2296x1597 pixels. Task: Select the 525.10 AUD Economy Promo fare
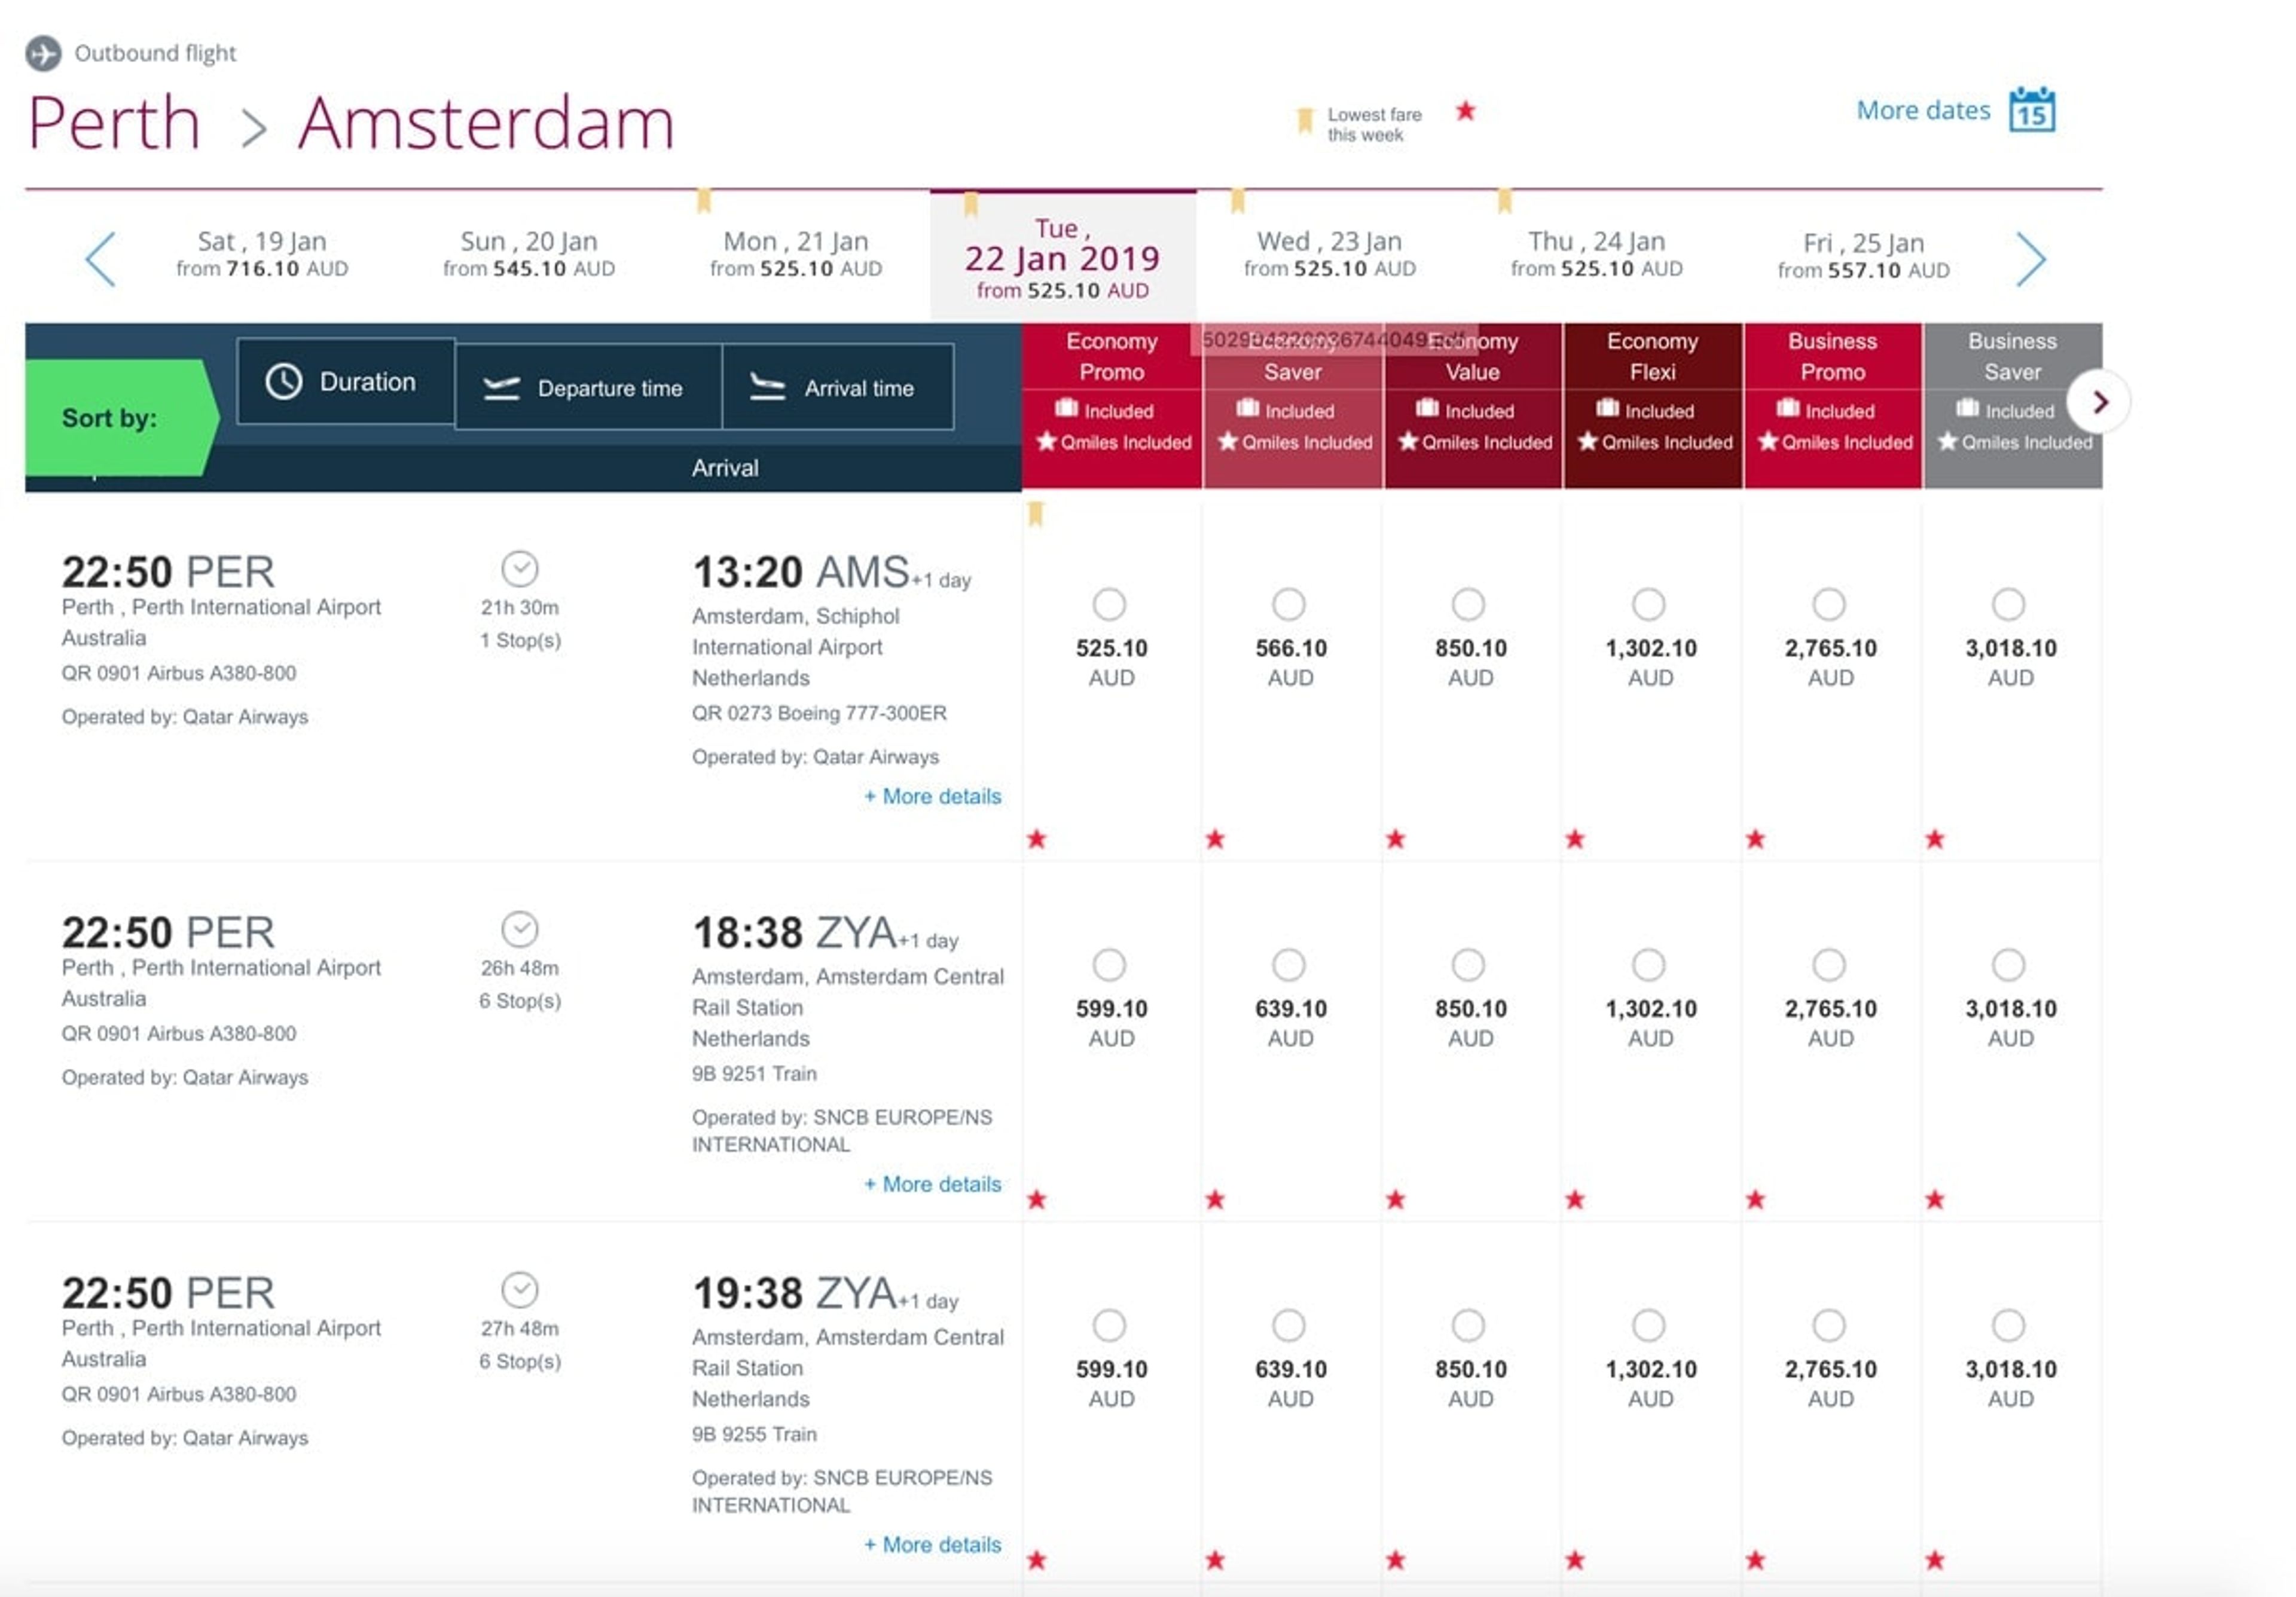click(1109, 605)
